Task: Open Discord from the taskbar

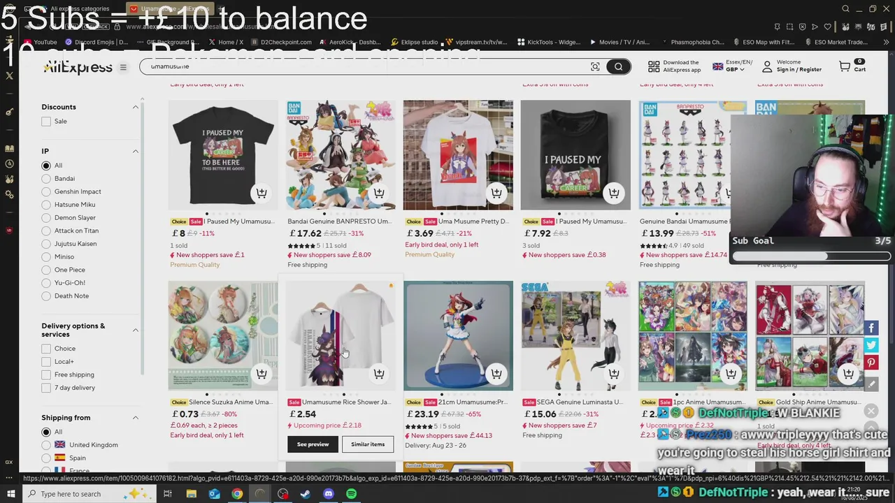Action: pos(329,494)
